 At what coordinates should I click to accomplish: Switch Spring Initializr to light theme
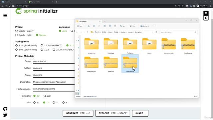click(x=206, y=13)
